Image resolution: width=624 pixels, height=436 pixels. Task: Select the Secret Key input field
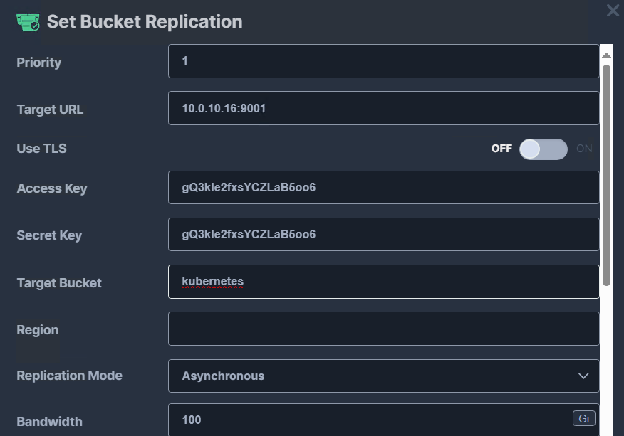(383, 235)
